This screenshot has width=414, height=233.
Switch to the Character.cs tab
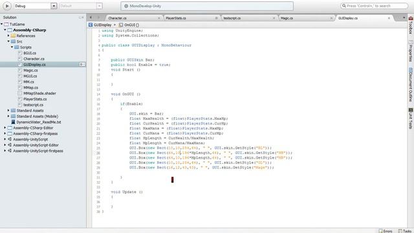click(x=117, y=18)
